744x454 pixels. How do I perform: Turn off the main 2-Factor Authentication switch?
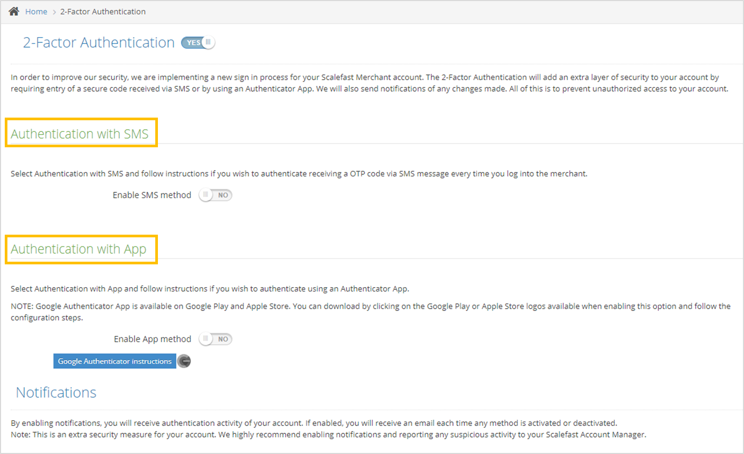(x=198, y=42)
